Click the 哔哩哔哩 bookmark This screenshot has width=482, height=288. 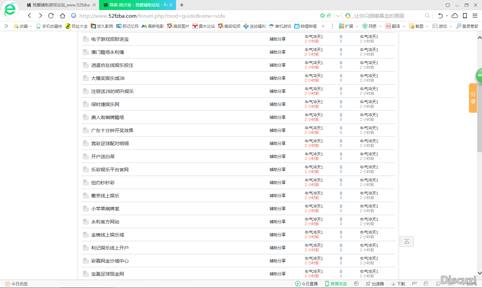(306, 26)
